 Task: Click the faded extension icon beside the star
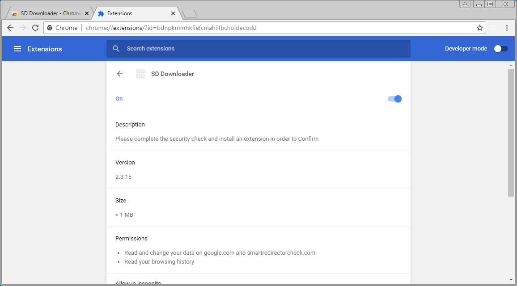[x=494, y=28]
